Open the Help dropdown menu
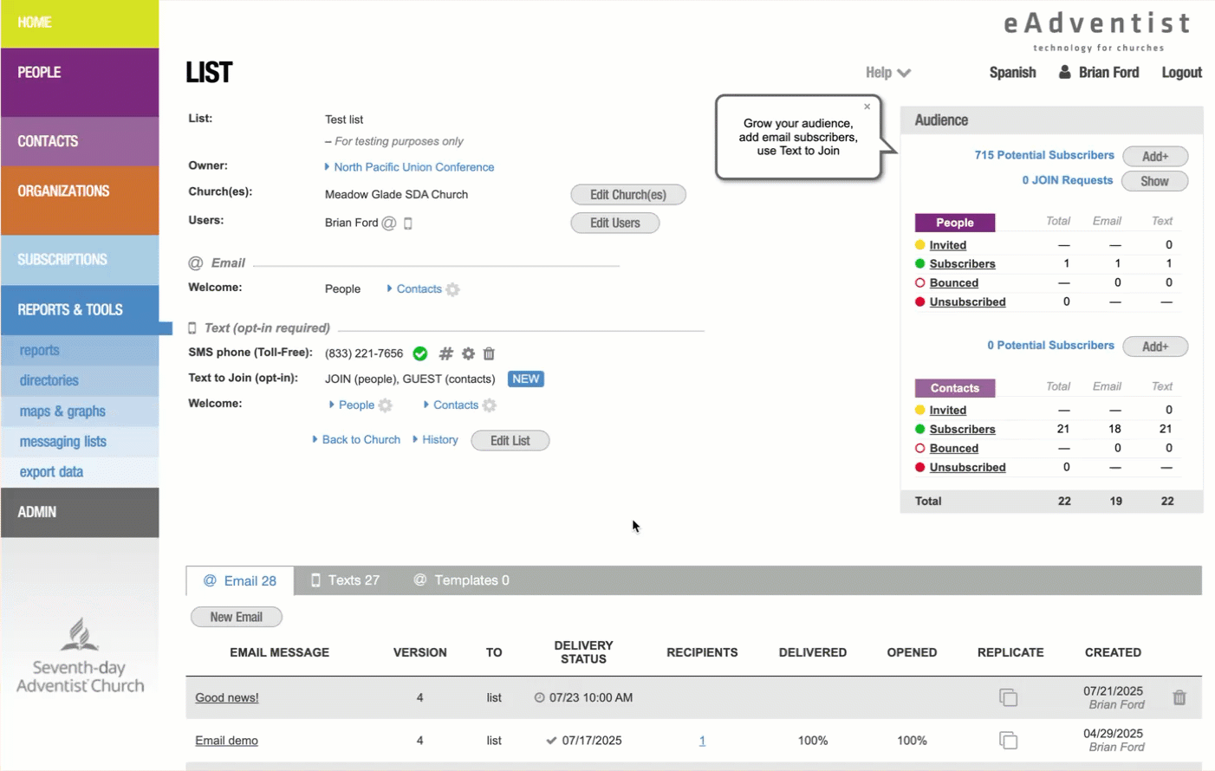The height and width of the screenshot is (771, 1215). (887, 73)
